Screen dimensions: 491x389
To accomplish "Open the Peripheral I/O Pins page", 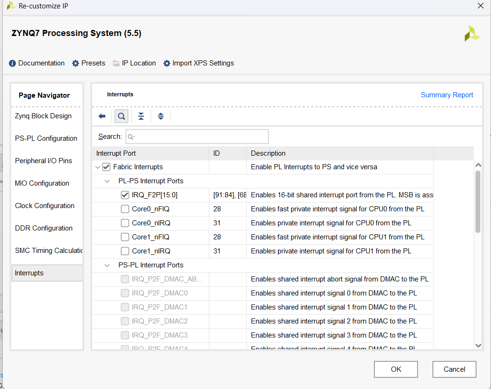I will (x=44, y=161).
